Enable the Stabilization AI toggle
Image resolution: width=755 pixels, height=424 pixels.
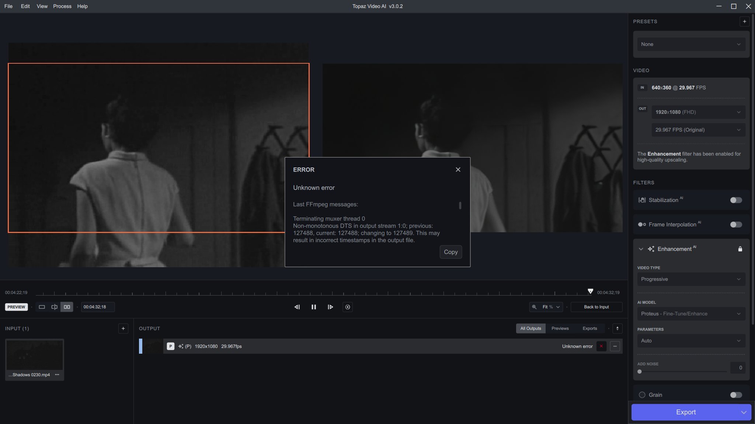coord(735,200)
